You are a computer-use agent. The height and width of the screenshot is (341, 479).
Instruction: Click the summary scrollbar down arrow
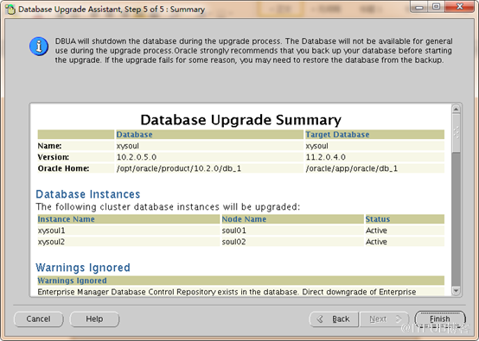(x=457, y=291)
